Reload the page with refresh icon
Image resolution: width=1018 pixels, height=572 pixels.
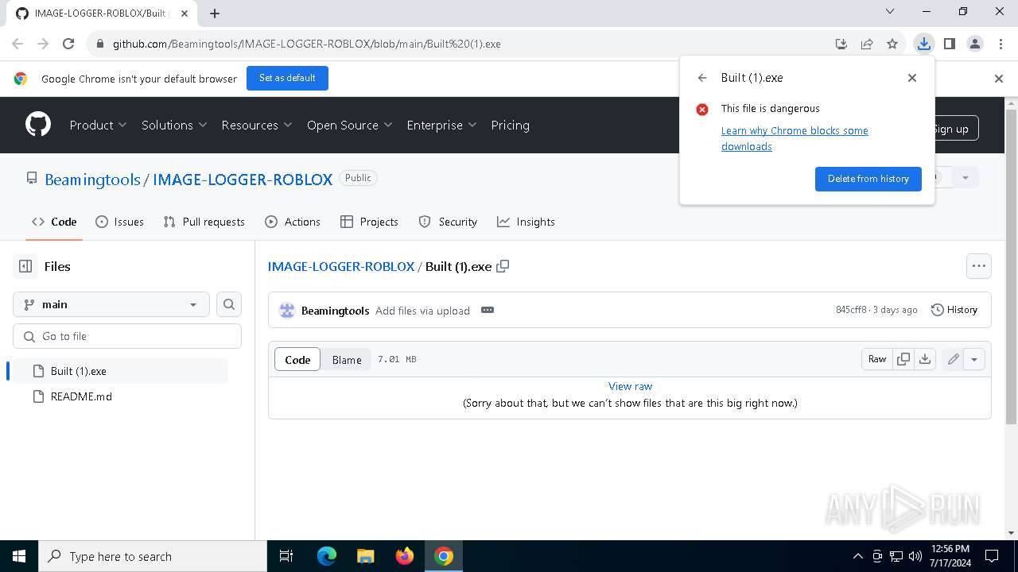(68, 44)
